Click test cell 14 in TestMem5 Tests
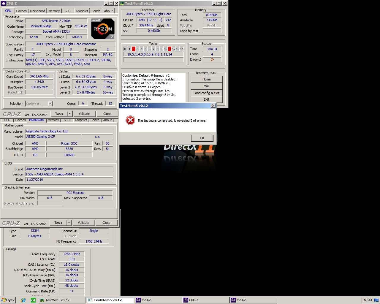Screen dimensions: 380x304 tap(182, 49)
